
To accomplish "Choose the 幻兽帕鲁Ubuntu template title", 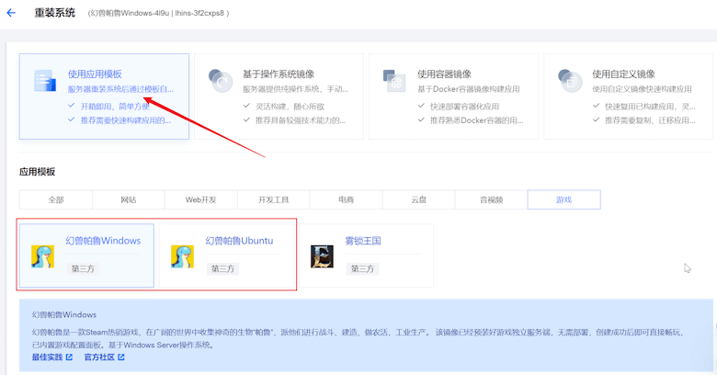I will 239,241.
